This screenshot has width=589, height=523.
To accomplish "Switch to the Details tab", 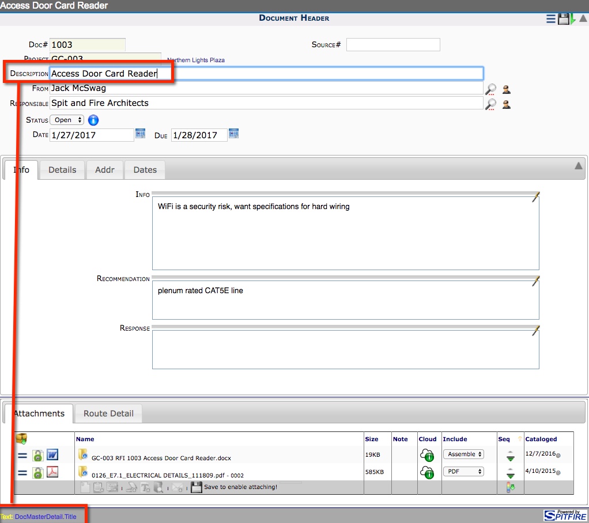I will [x=62, y=170].
